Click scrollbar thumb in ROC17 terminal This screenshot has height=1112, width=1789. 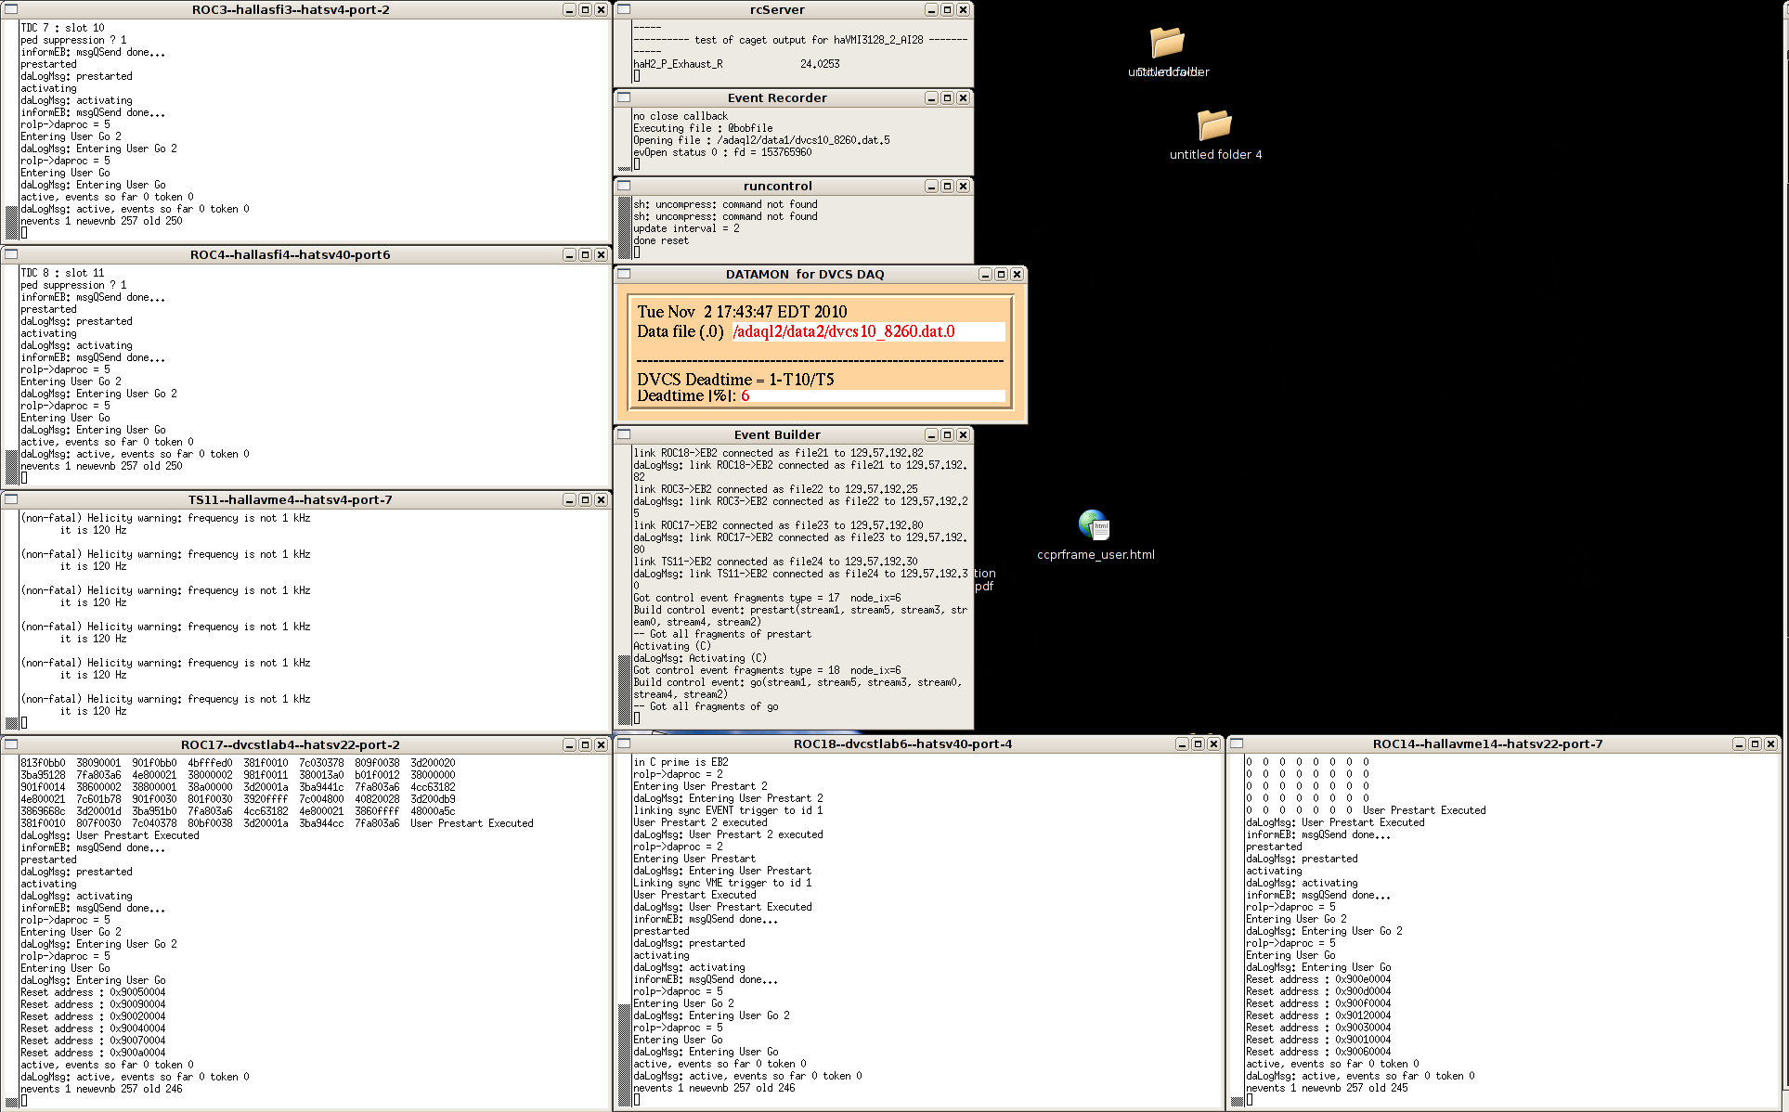pos(12,1102)
